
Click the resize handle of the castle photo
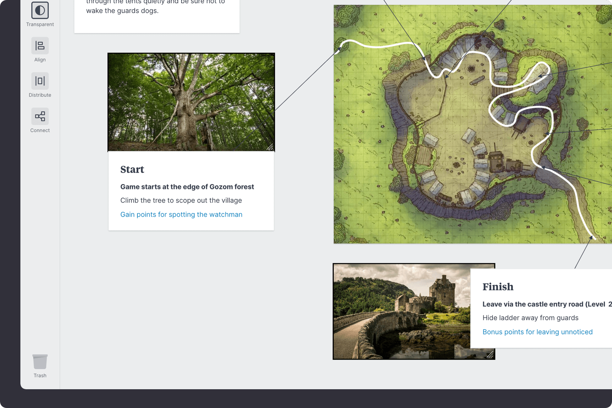[489, 355]
